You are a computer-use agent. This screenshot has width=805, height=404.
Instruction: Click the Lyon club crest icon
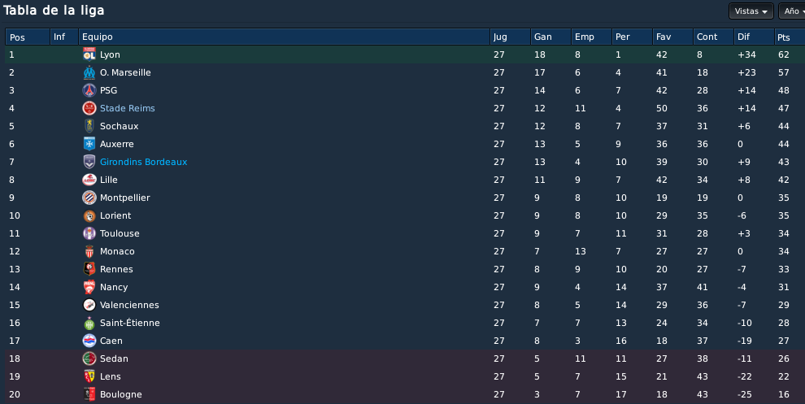point(89,54)
